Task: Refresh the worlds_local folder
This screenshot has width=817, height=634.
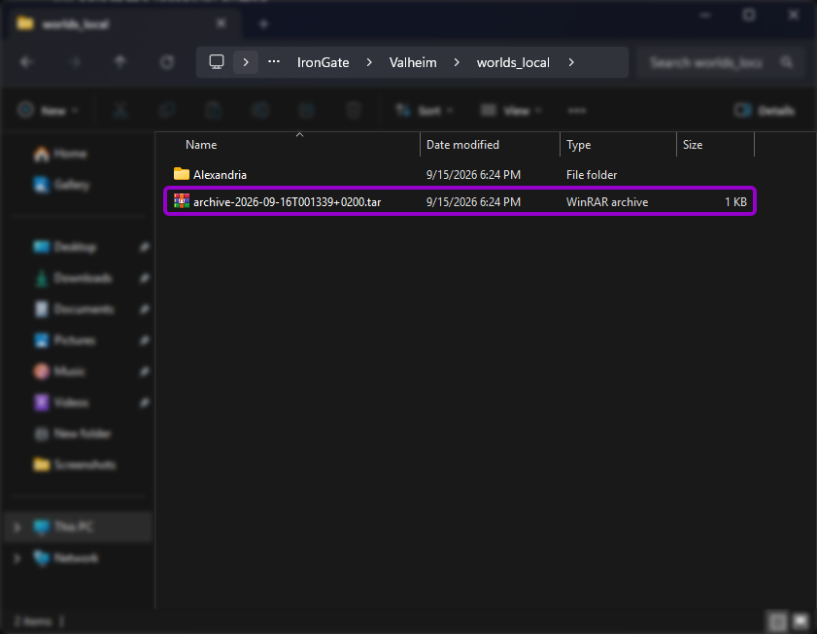Action: pos(167,62)
